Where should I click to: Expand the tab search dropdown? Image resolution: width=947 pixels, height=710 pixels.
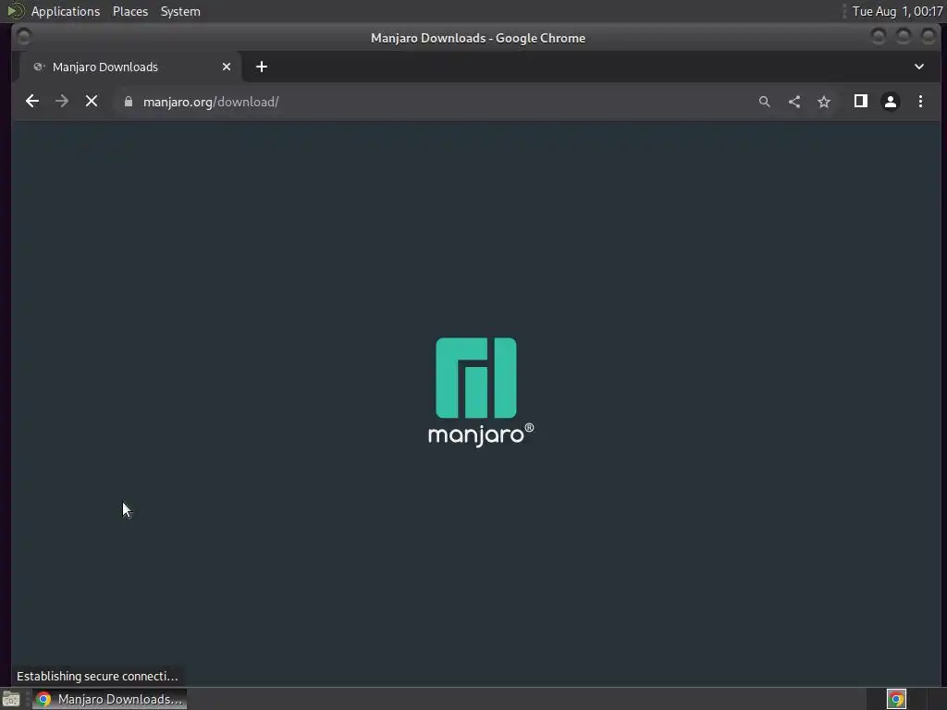click(x=919, y=67)
